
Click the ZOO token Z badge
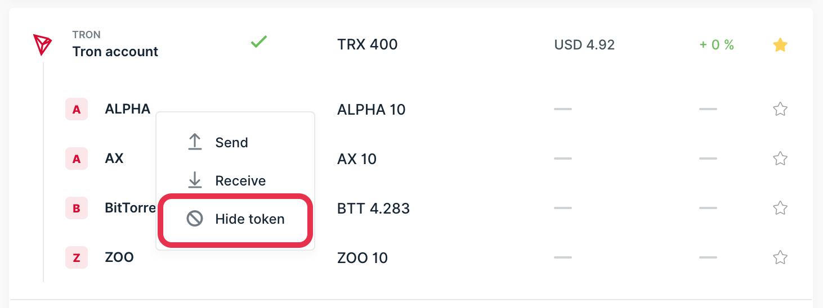(77, 258)
